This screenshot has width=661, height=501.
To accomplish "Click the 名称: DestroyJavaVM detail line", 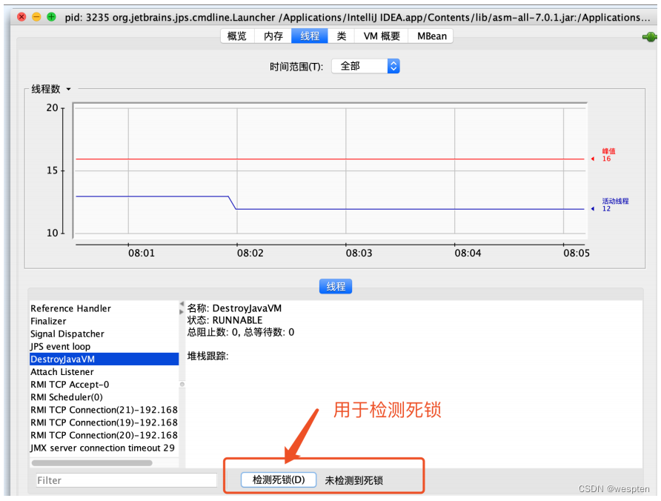I will point(234,308).
